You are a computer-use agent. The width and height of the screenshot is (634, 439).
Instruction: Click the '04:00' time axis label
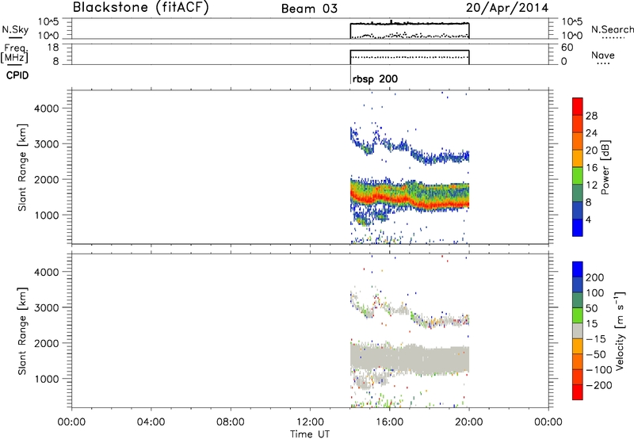click(151, 422)
